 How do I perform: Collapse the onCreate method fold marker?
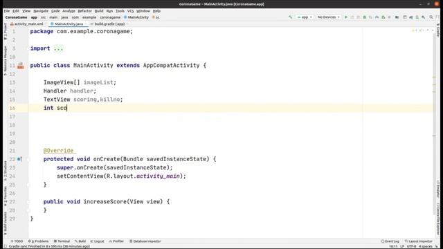tap(28, 159)
